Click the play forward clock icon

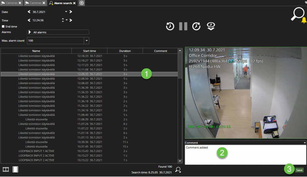point(196,26)
